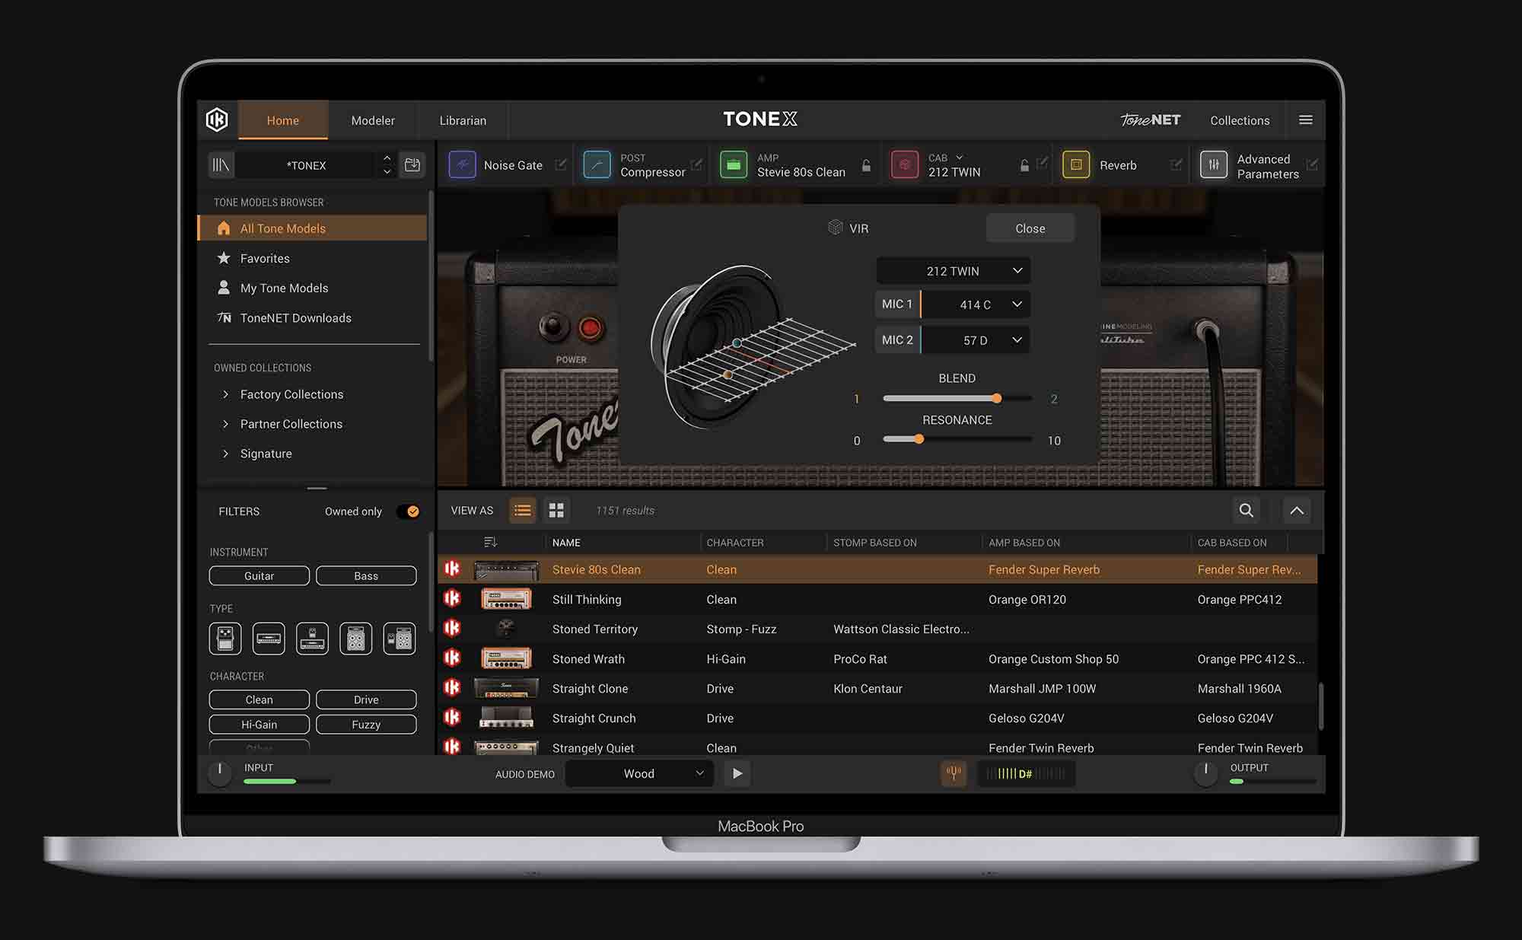Expand Factory Collections
The height and width of the screenshot is (940, 1522).
225,394
